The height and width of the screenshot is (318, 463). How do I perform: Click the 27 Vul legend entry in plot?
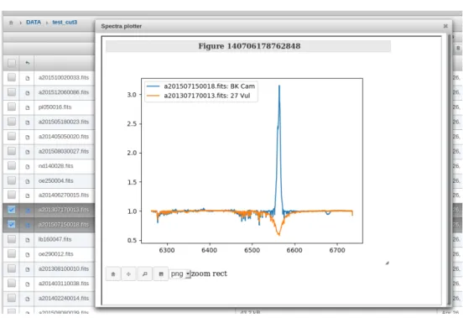point(199,96)
